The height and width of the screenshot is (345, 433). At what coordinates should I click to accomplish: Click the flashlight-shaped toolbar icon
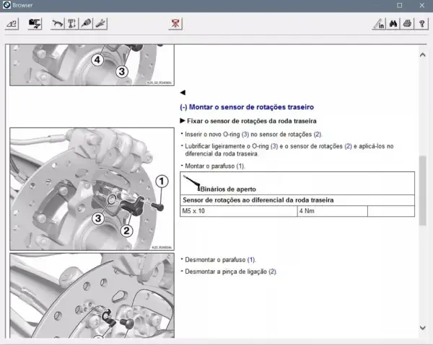(86, 24)
